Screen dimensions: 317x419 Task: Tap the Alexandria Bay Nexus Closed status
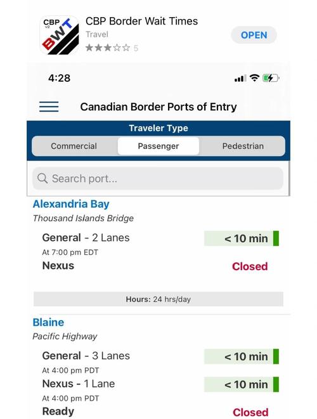(250, 266)
